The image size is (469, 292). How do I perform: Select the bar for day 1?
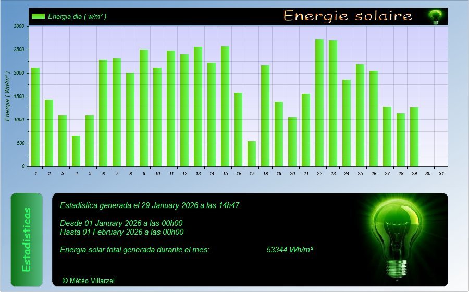click(35, 117)
